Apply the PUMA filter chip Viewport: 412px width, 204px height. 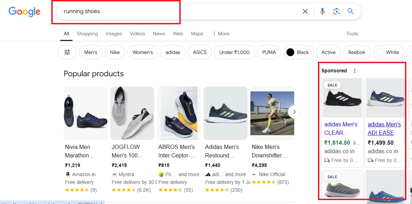[x=269, y=52]
